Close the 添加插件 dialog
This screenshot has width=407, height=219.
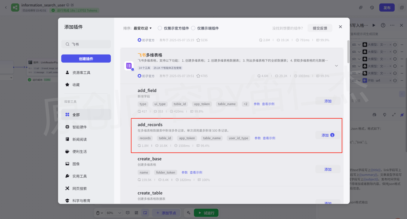340,27
